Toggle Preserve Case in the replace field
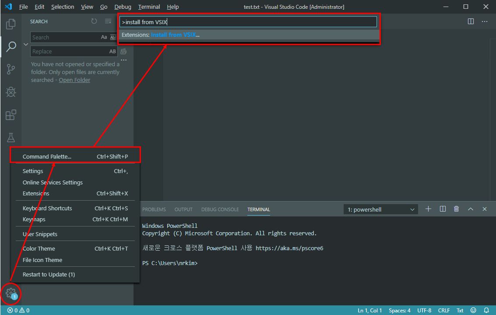 tap(113, 51)
